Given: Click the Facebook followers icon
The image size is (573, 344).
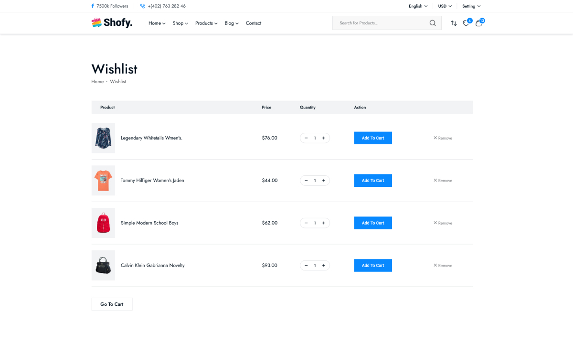Looking at the screenshot, I should [x=93, y=6].
